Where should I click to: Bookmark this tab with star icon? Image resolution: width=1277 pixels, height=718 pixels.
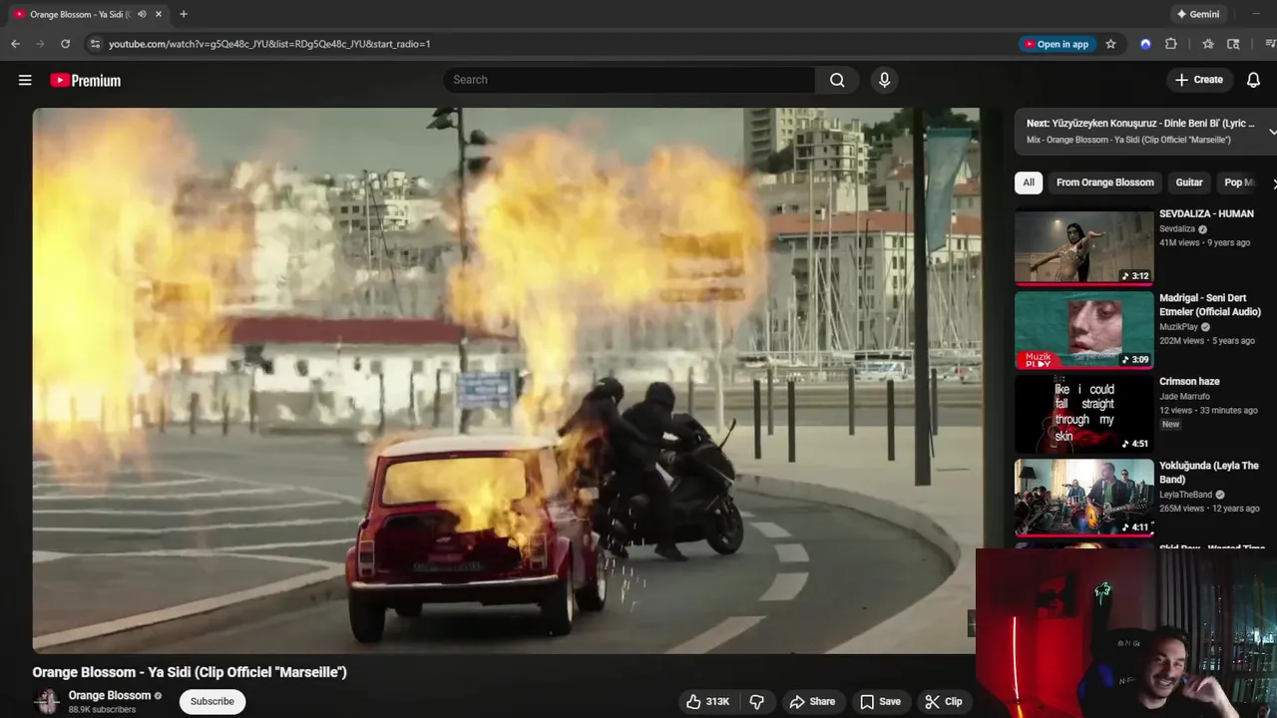(1110, 44)
